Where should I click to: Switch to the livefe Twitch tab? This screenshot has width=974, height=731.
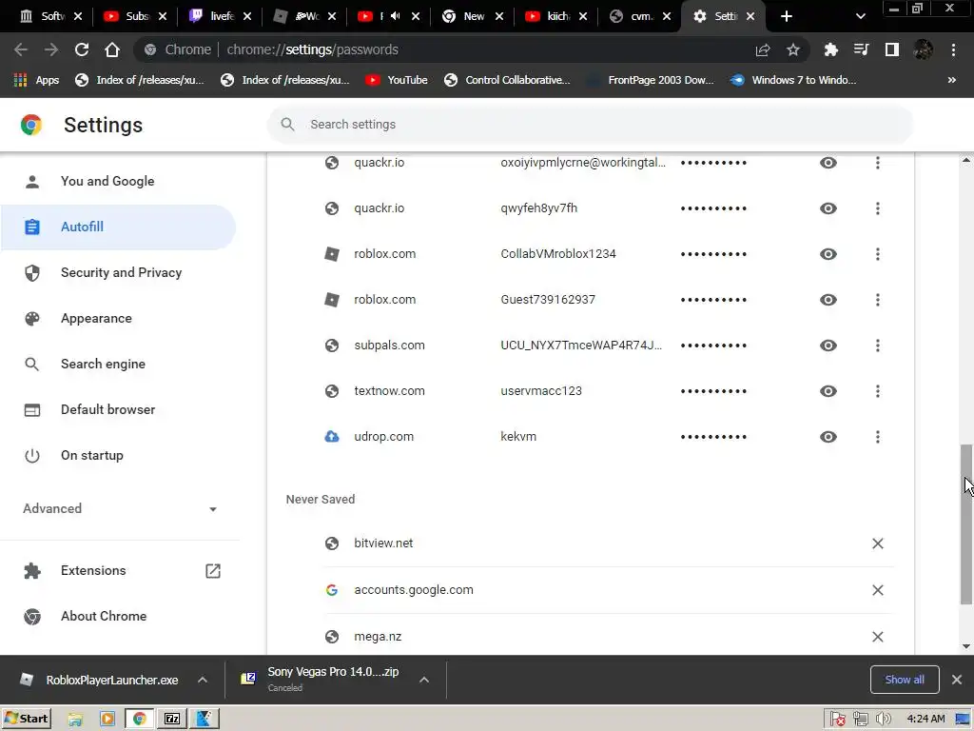tap(221, 16)
